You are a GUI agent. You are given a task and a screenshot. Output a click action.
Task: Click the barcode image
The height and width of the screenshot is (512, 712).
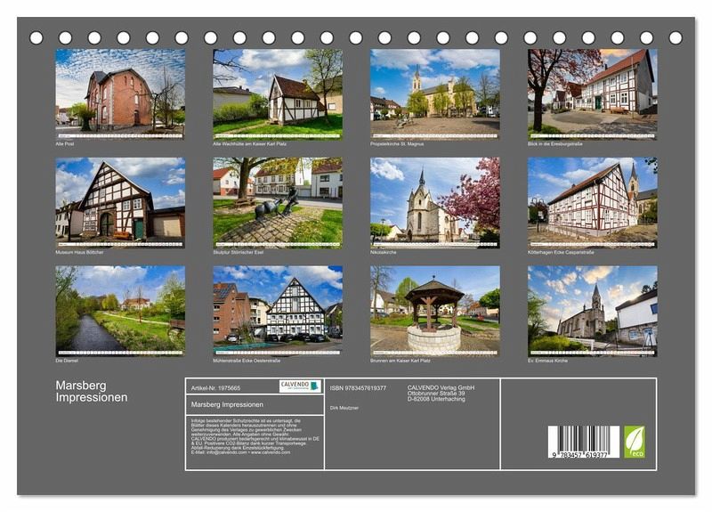pyautogui.click(x=583, y=443)
